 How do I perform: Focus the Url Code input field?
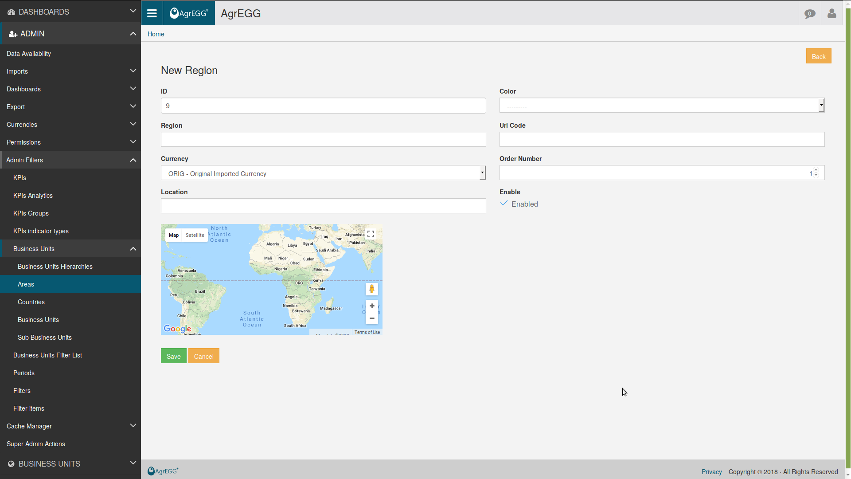click(x=662, y=139)
